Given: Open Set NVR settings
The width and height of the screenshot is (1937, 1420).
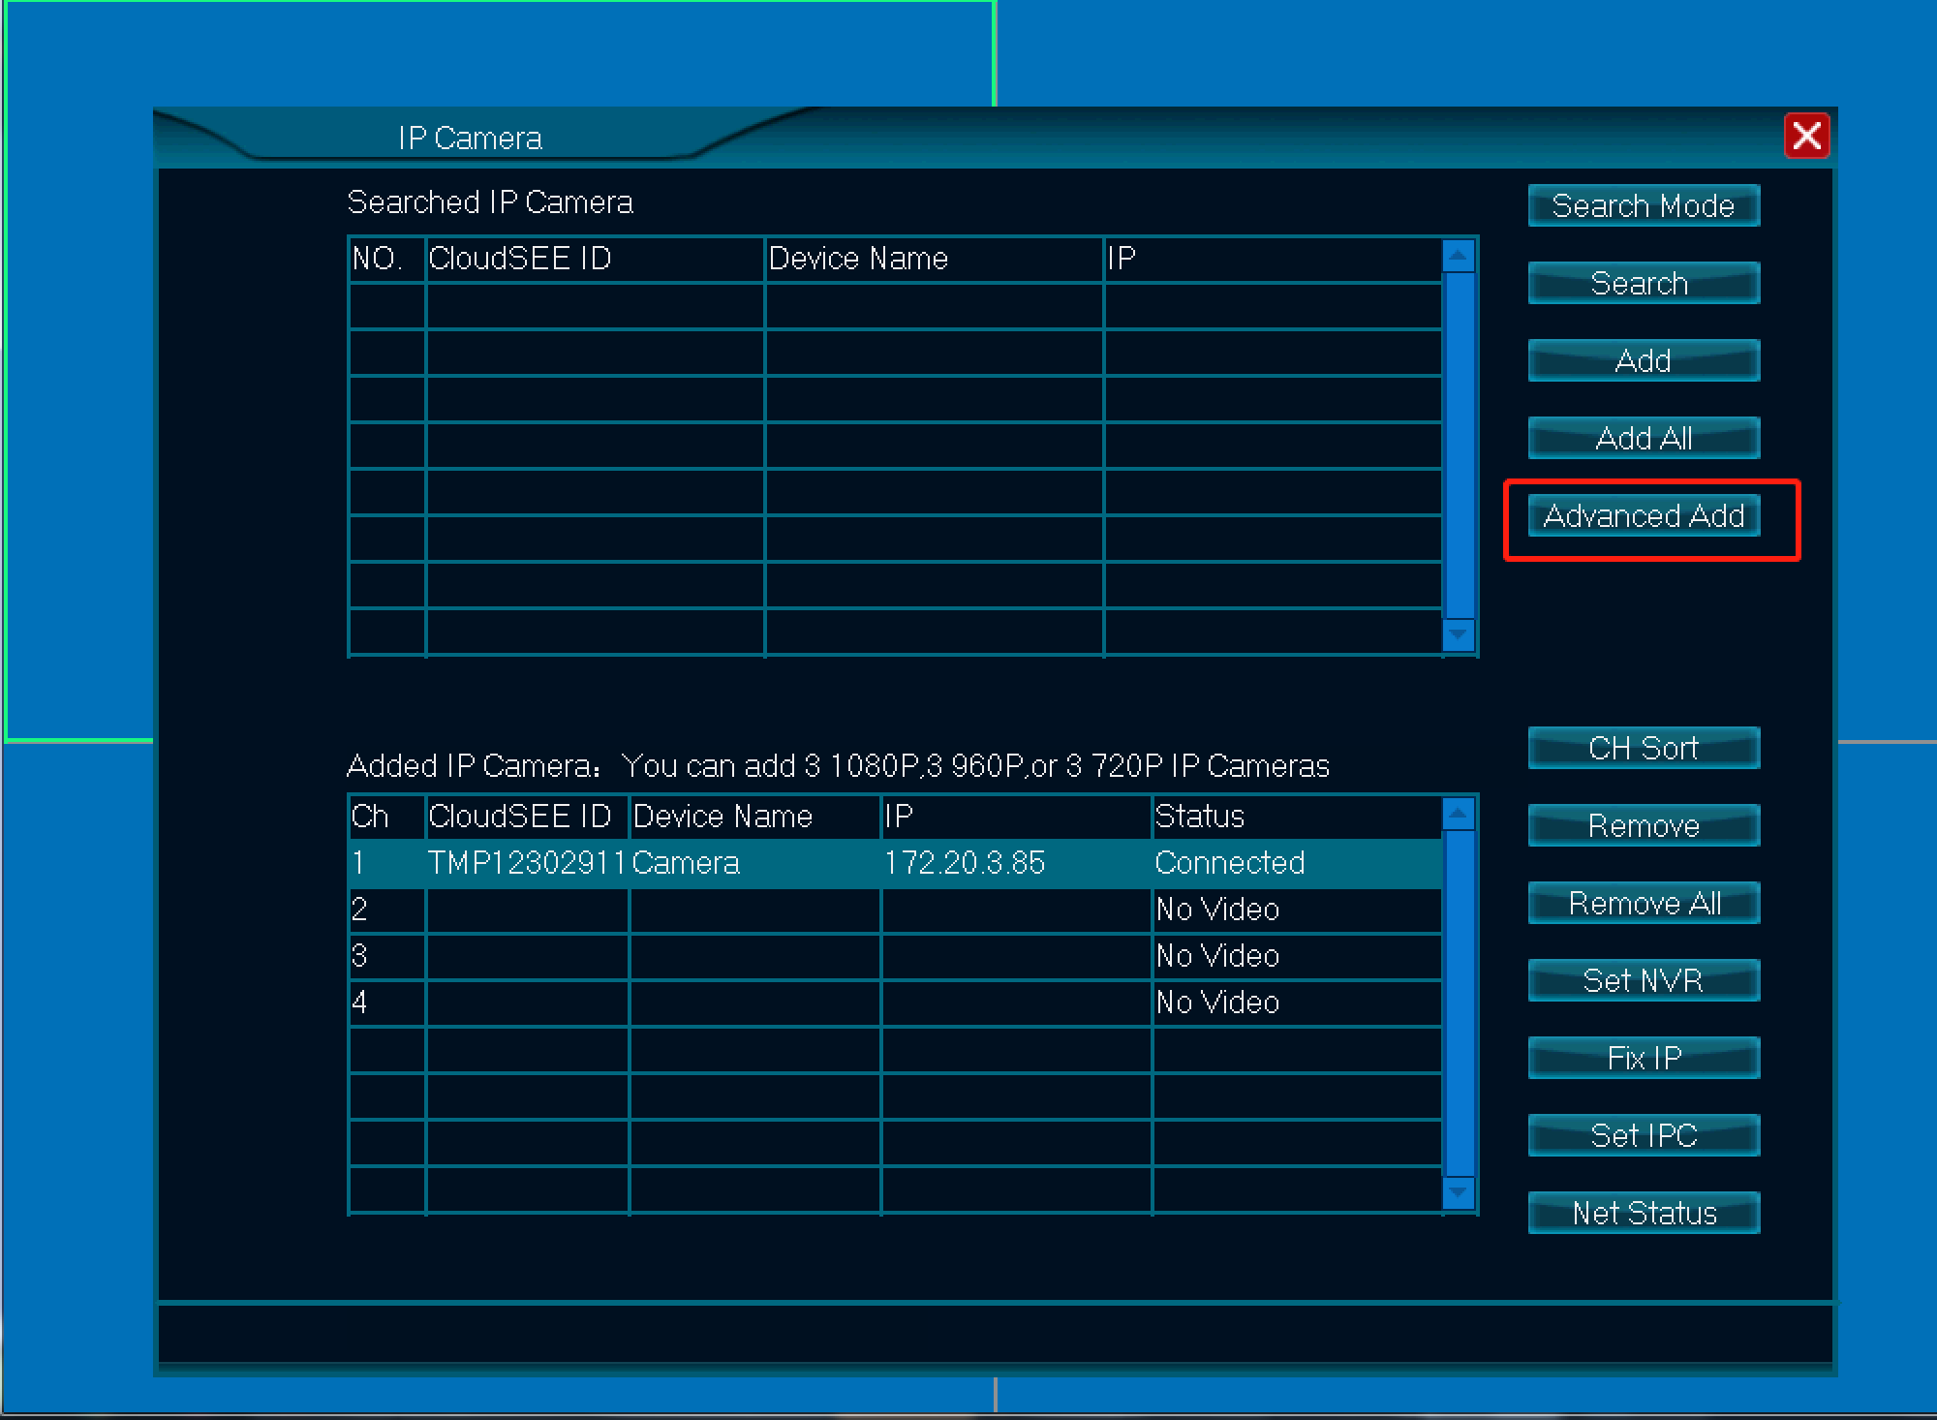Looking at the screenshot, I should point(1644,980).
